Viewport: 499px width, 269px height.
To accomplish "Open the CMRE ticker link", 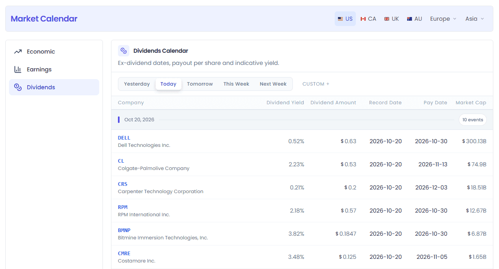I will click(124, 254).
